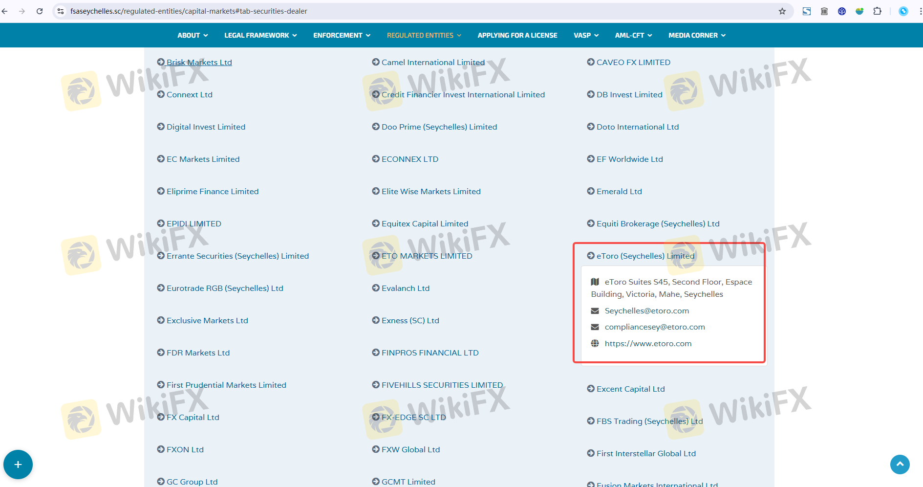The image size is (923, 487).
Task: Click the floating plus button
Action: (x=18, y=465)
